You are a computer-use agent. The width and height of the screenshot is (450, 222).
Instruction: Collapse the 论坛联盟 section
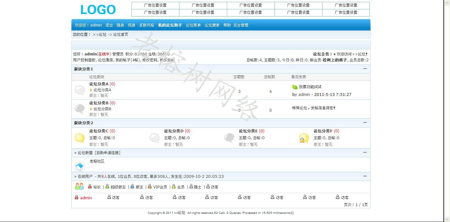point(365,153)
